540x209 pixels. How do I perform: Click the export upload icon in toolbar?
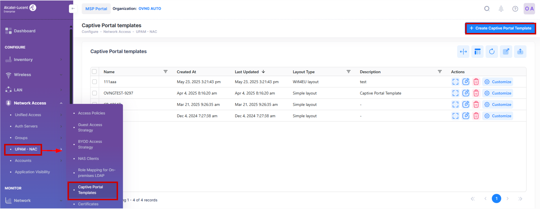[x=520, y=52]
